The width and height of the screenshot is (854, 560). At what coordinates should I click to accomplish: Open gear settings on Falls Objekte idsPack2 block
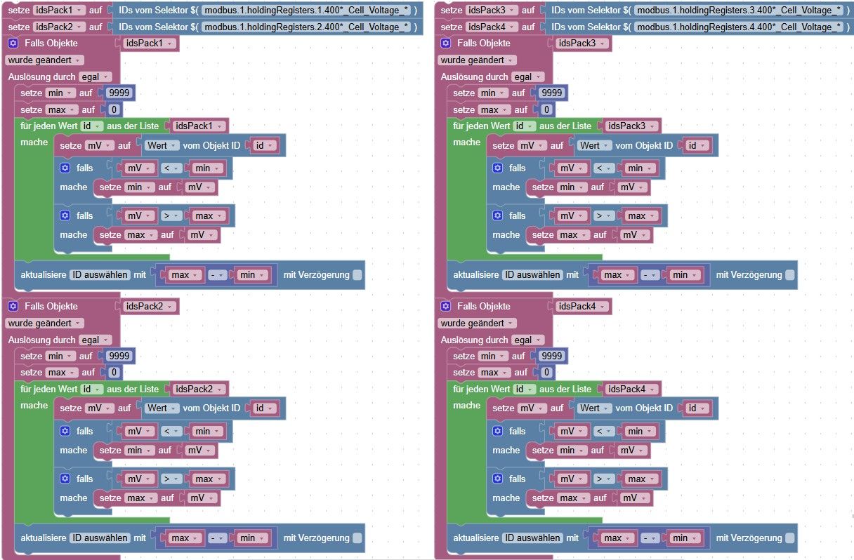(x=13, y=307)
